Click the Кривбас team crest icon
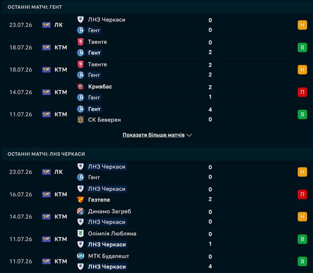313x273 pixels. pyautogui.click(x=81, y=87)
